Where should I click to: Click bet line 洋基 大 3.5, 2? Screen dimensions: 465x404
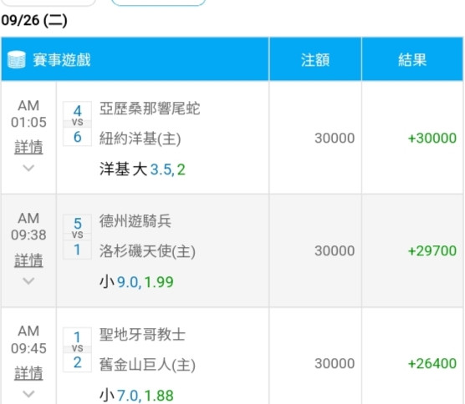tap(142, 169)
